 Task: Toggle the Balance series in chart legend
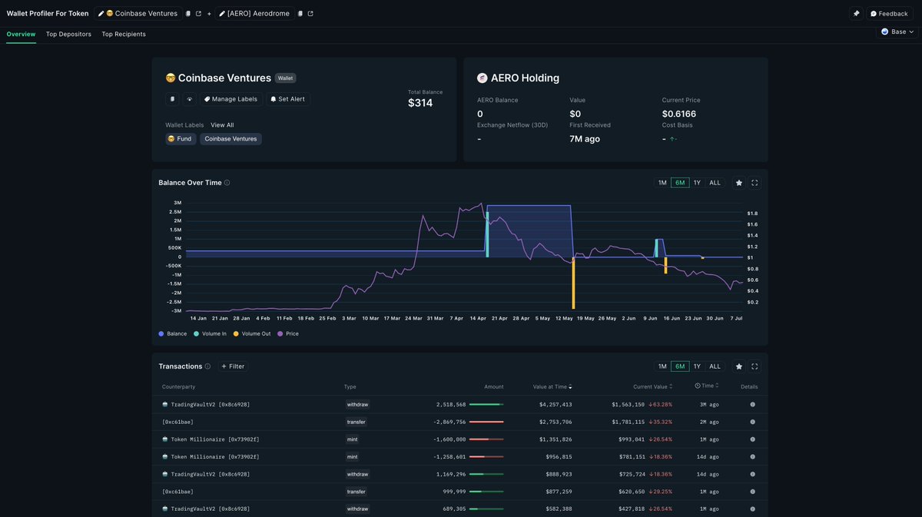tap(173, 334)
